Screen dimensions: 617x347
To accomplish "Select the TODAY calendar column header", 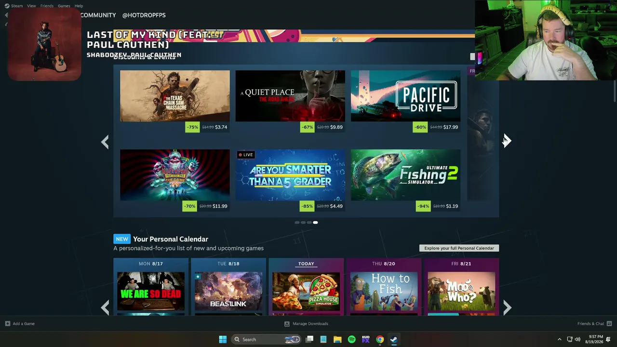I will click(306, 264).
